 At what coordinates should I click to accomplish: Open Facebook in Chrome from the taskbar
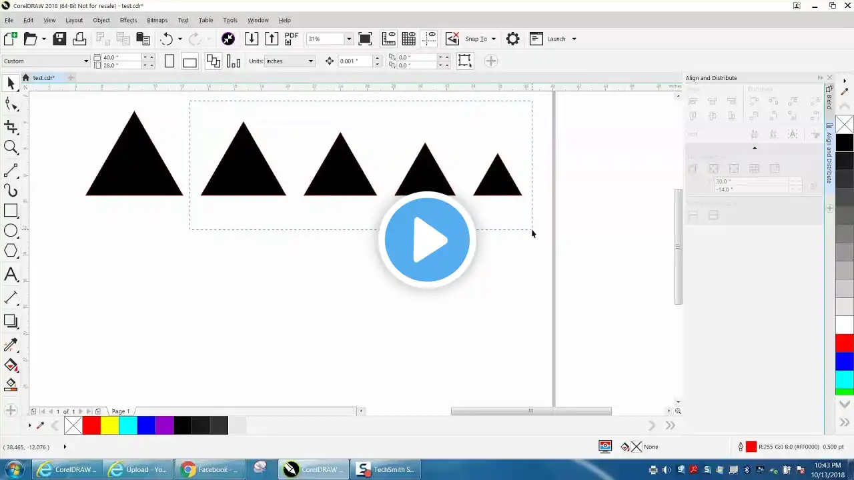click(210, 469)
